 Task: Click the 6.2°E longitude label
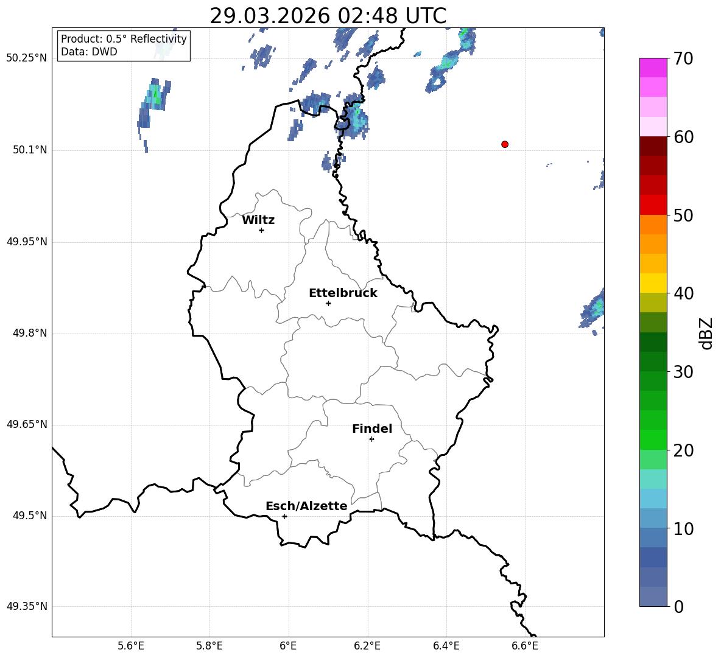(x=367, y=646)
